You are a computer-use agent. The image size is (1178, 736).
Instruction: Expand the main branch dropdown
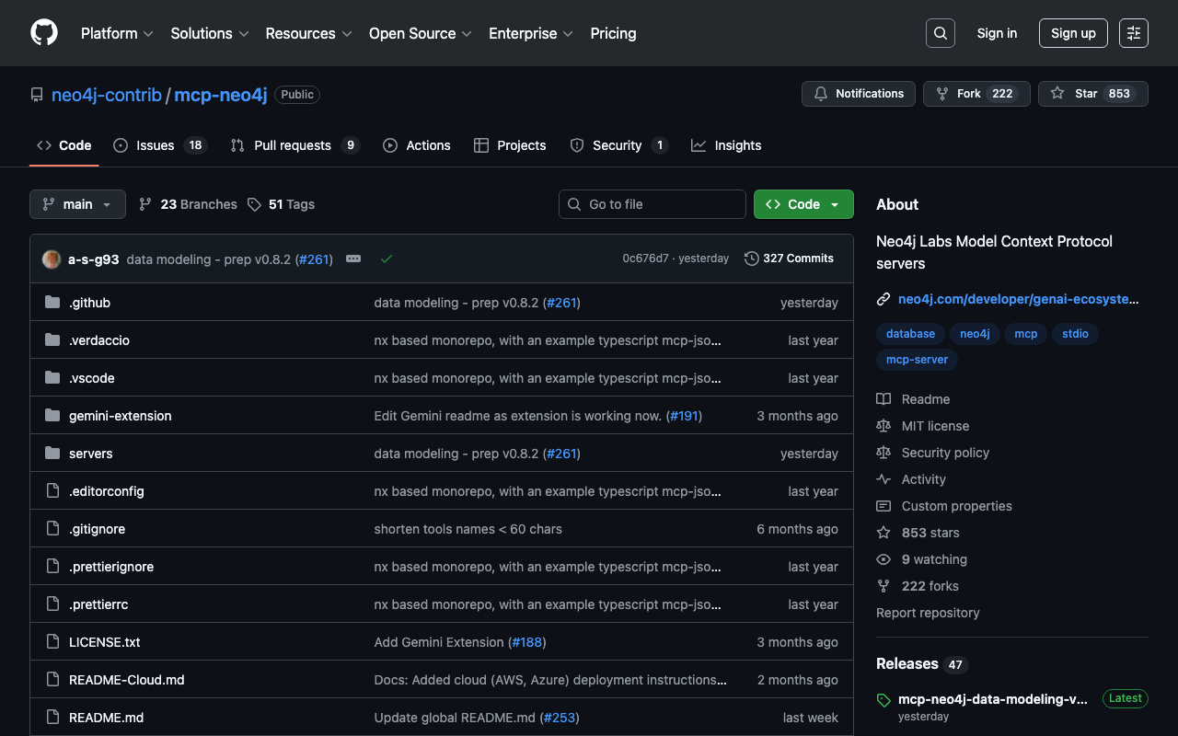(77, 204)
